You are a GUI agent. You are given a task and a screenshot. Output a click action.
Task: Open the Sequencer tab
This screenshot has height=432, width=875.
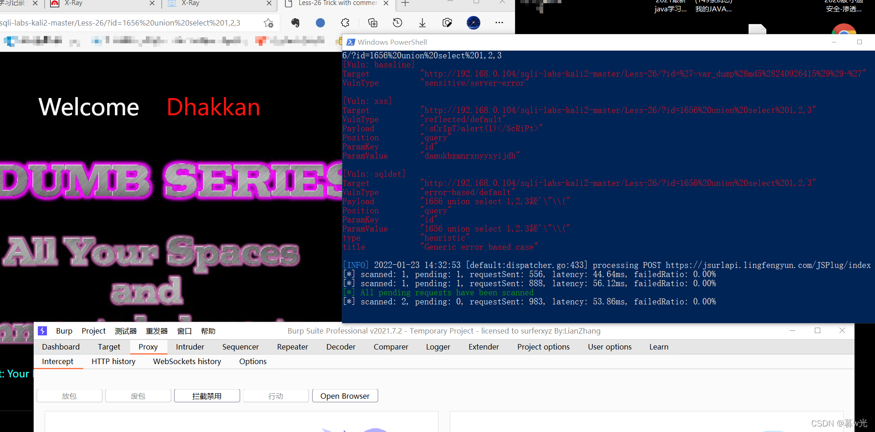tap(241, 347)
